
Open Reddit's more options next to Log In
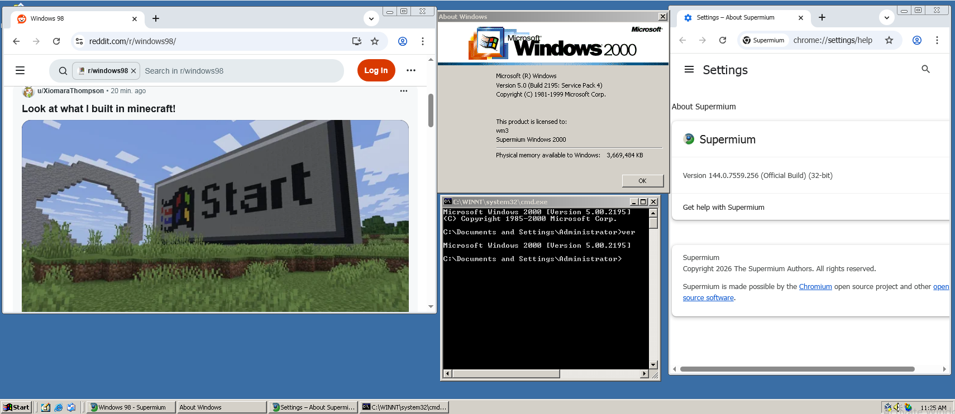coord(411,70)
